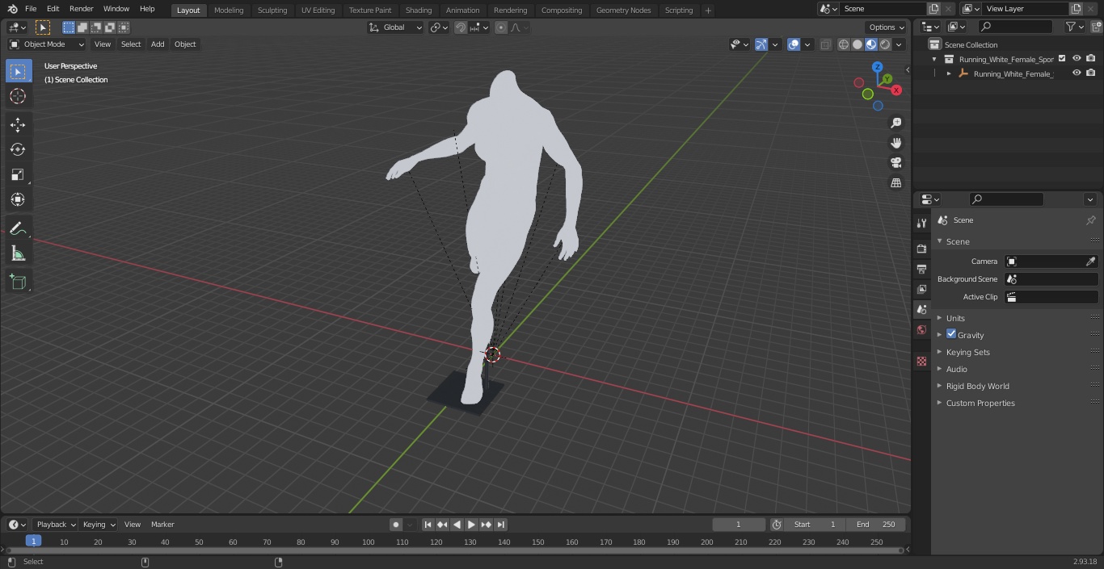1104x569 pixels.
Task: Open the pivot point dropdown
Action: point(439,27)
